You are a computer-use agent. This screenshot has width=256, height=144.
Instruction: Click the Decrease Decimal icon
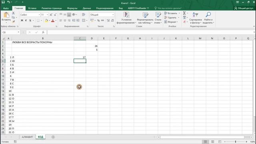pos(112,20)
